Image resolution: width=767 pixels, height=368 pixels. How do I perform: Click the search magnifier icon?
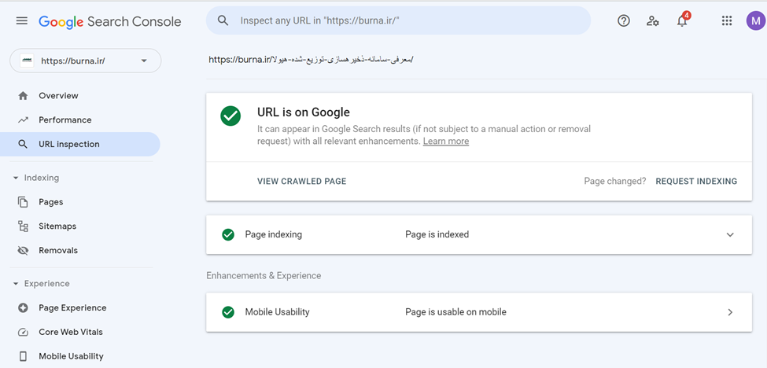pos(223,21)
